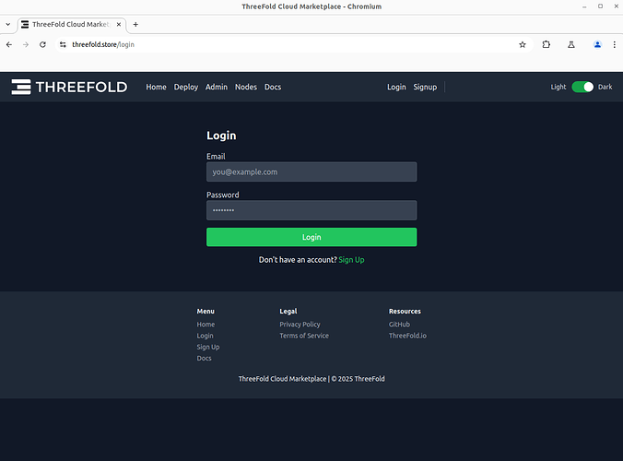Click the address bar URL threefold.store/login
Viewport: 623px width, 461px height.
pyautogui.click(x=103, y=44)
